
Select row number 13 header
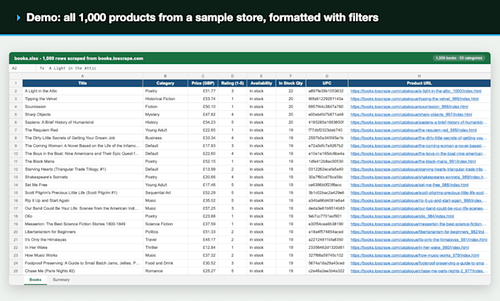pos(15,177)
